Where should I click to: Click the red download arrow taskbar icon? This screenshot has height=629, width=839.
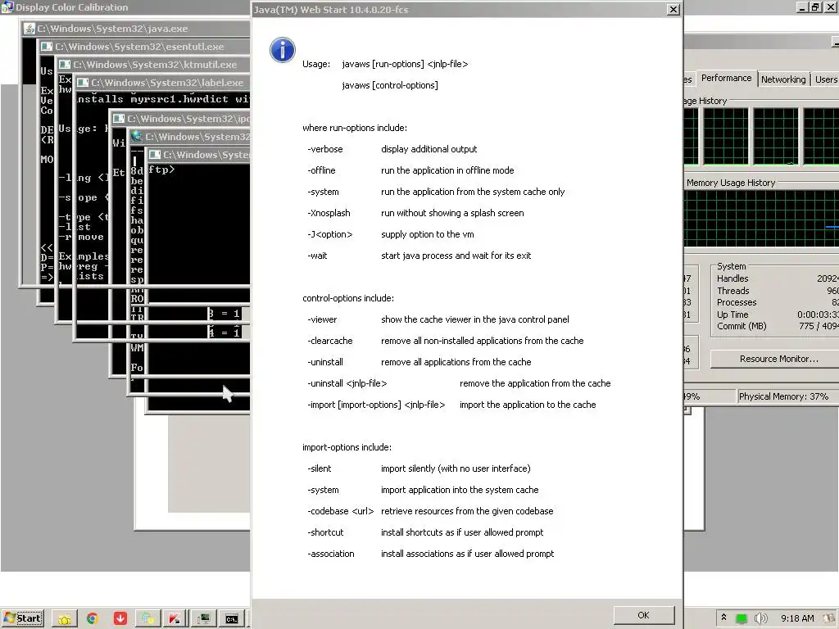(120, 619)
